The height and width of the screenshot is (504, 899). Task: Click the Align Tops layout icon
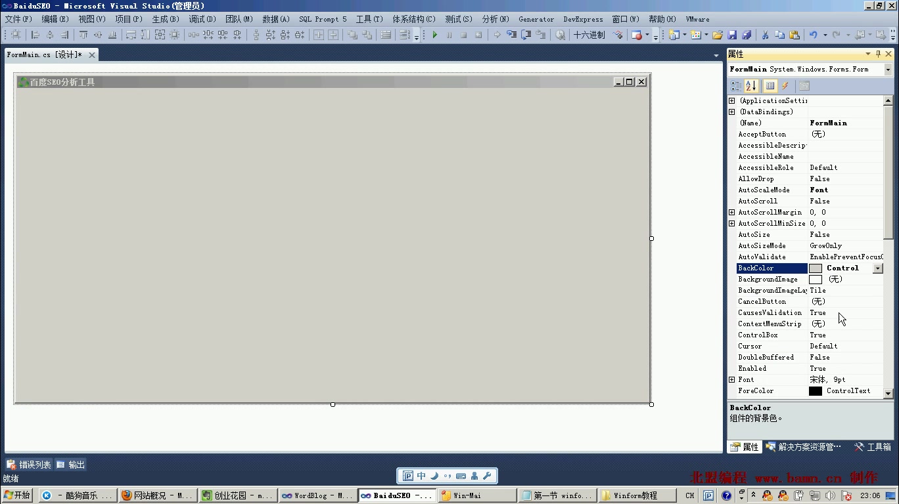83,35
